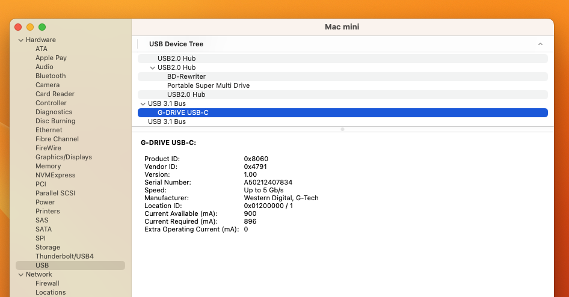The width and height of the screenshot is (569, 297).
Task: Click the G-DRIVE USB-C: details heading
Action: pos(168,143)
